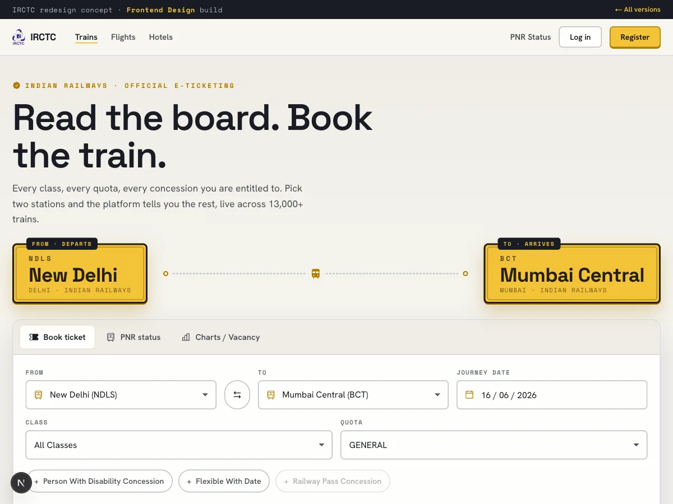Click the New Delhi departure board card

pos(80,274)
